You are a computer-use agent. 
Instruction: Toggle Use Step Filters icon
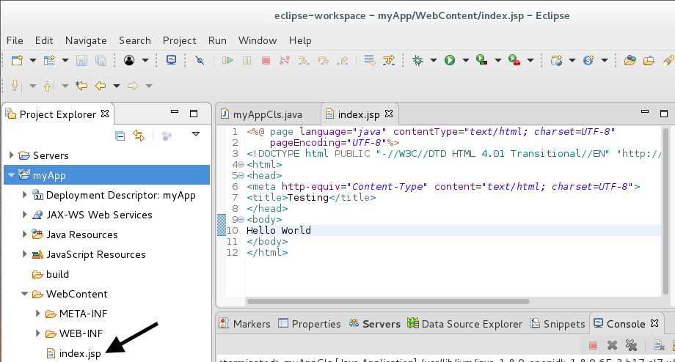click(389, 60)
